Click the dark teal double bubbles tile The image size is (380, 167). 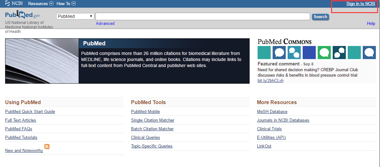(339, 52)
